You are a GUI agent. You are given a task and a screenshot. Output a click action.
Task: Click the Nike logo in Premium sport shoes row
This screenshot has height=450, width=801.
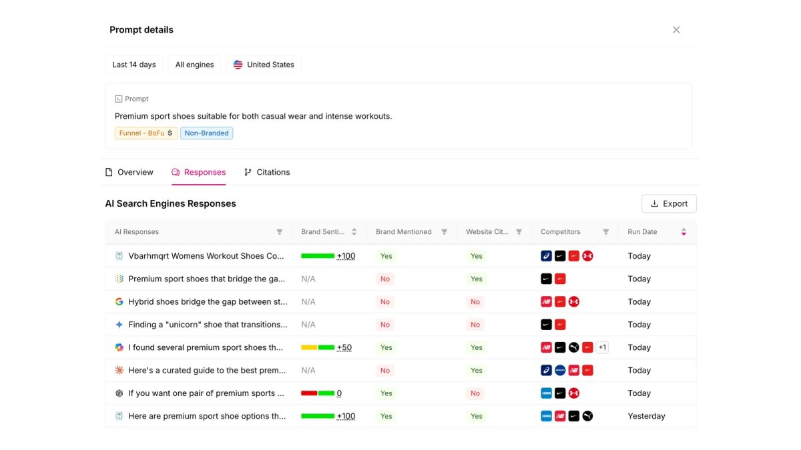click(546, 279)
